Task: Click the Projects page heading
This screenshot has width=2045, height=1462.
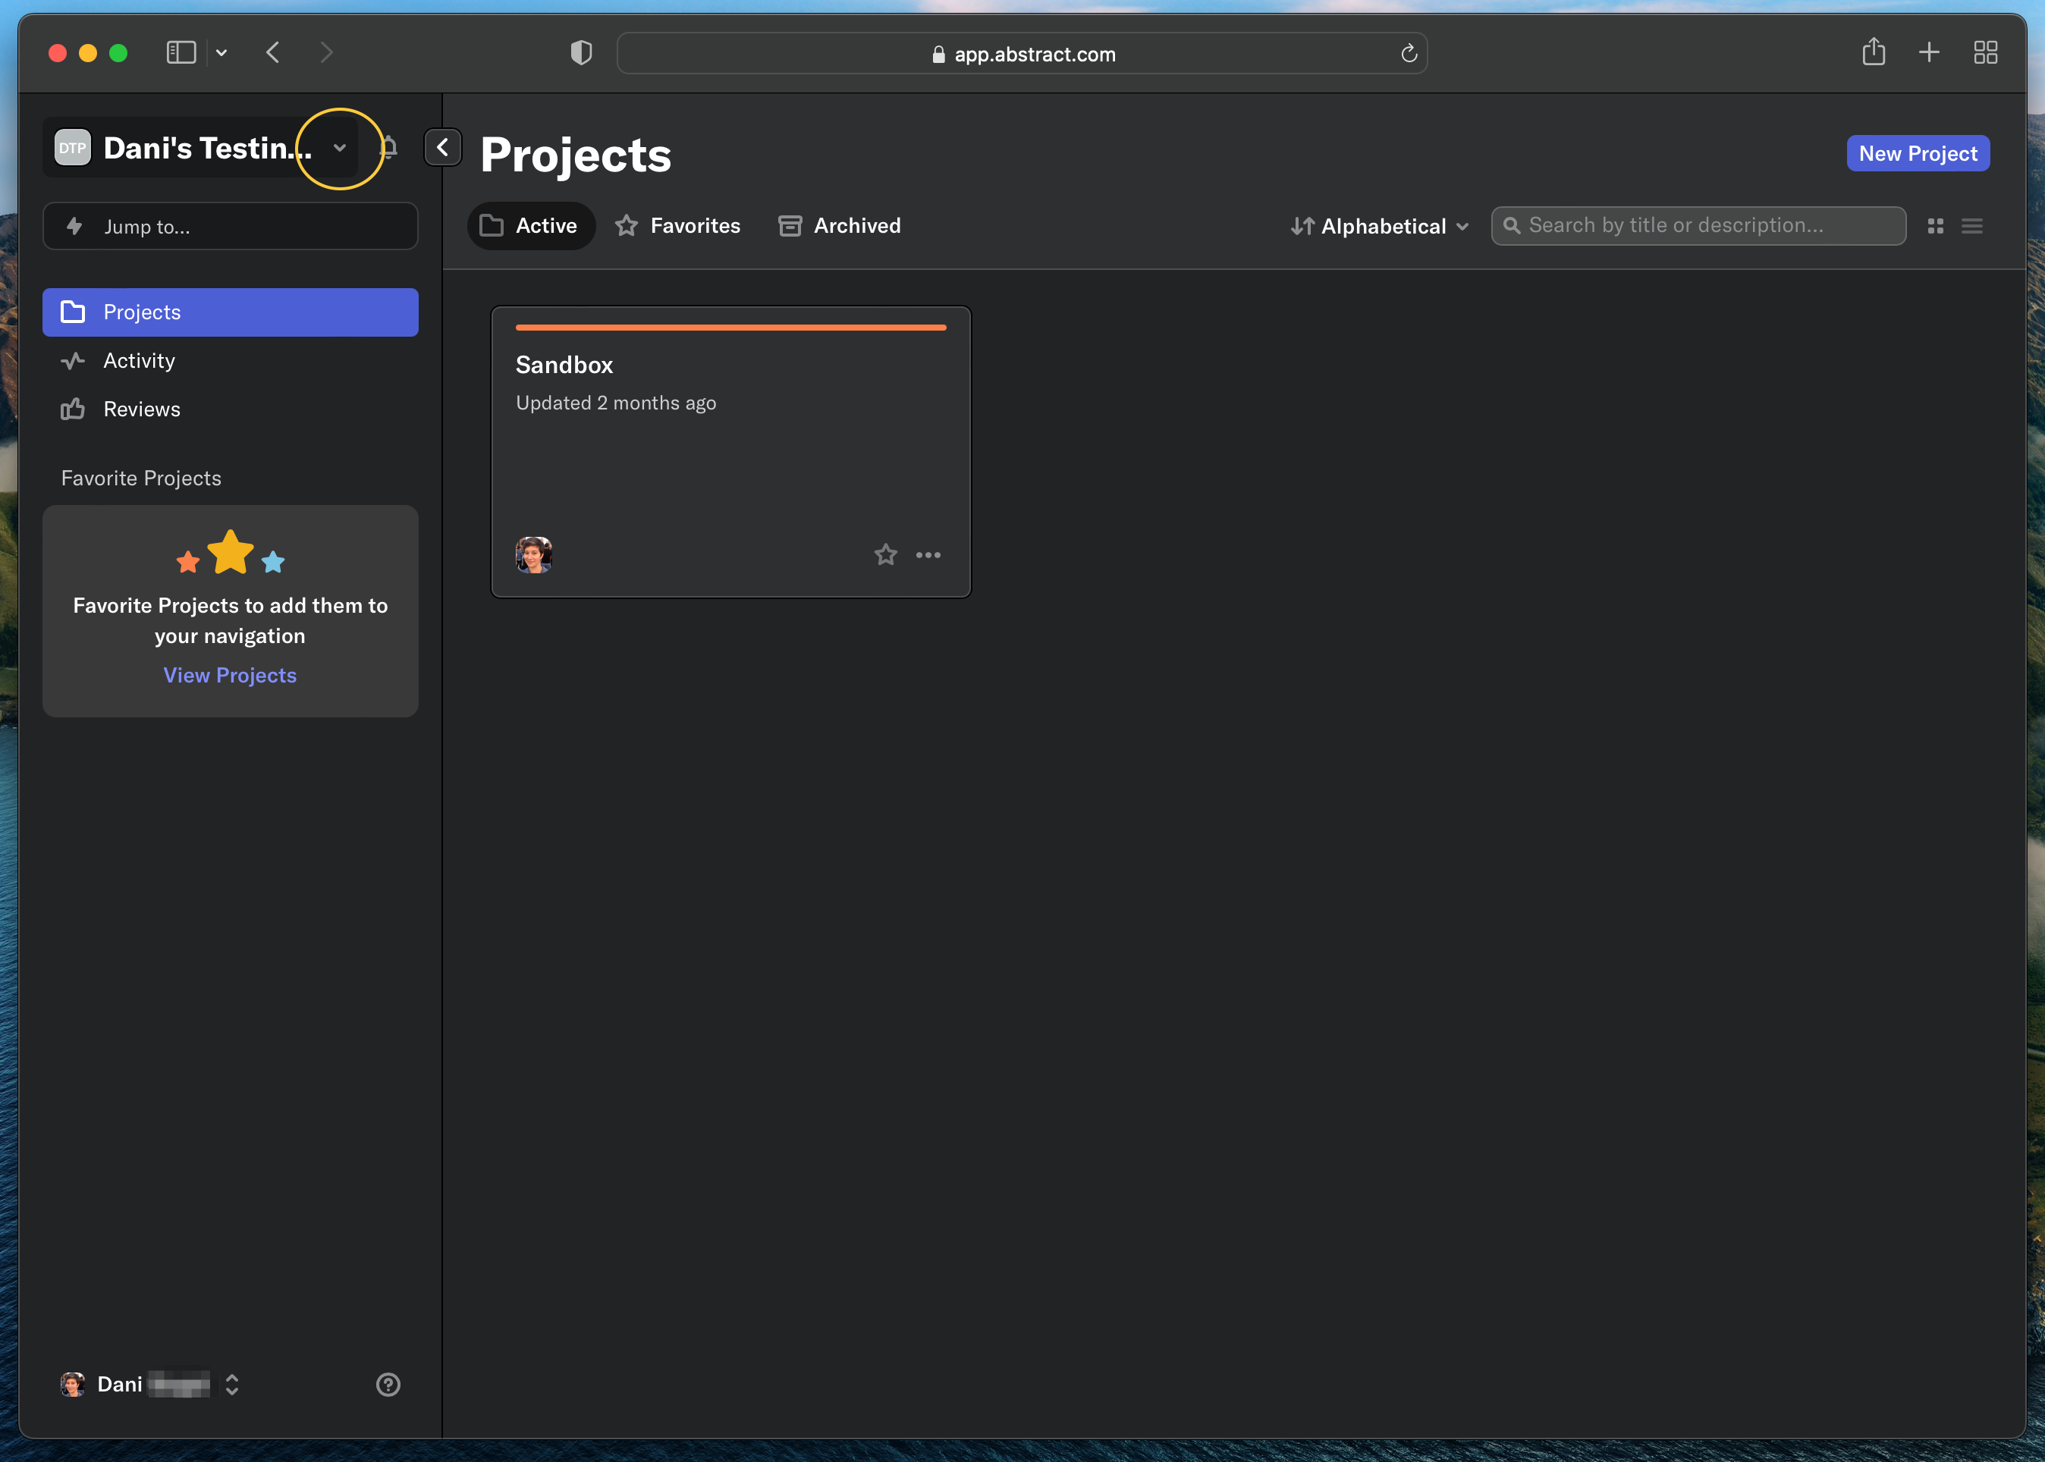Action: coord(576,155)
